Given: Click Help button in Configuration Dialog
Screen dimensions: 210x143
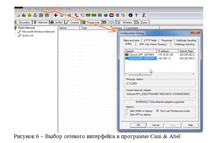Looking at the screenshot, I should pos(190,125).
